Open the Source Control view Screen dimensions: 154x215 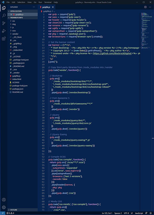coord(4,23)
